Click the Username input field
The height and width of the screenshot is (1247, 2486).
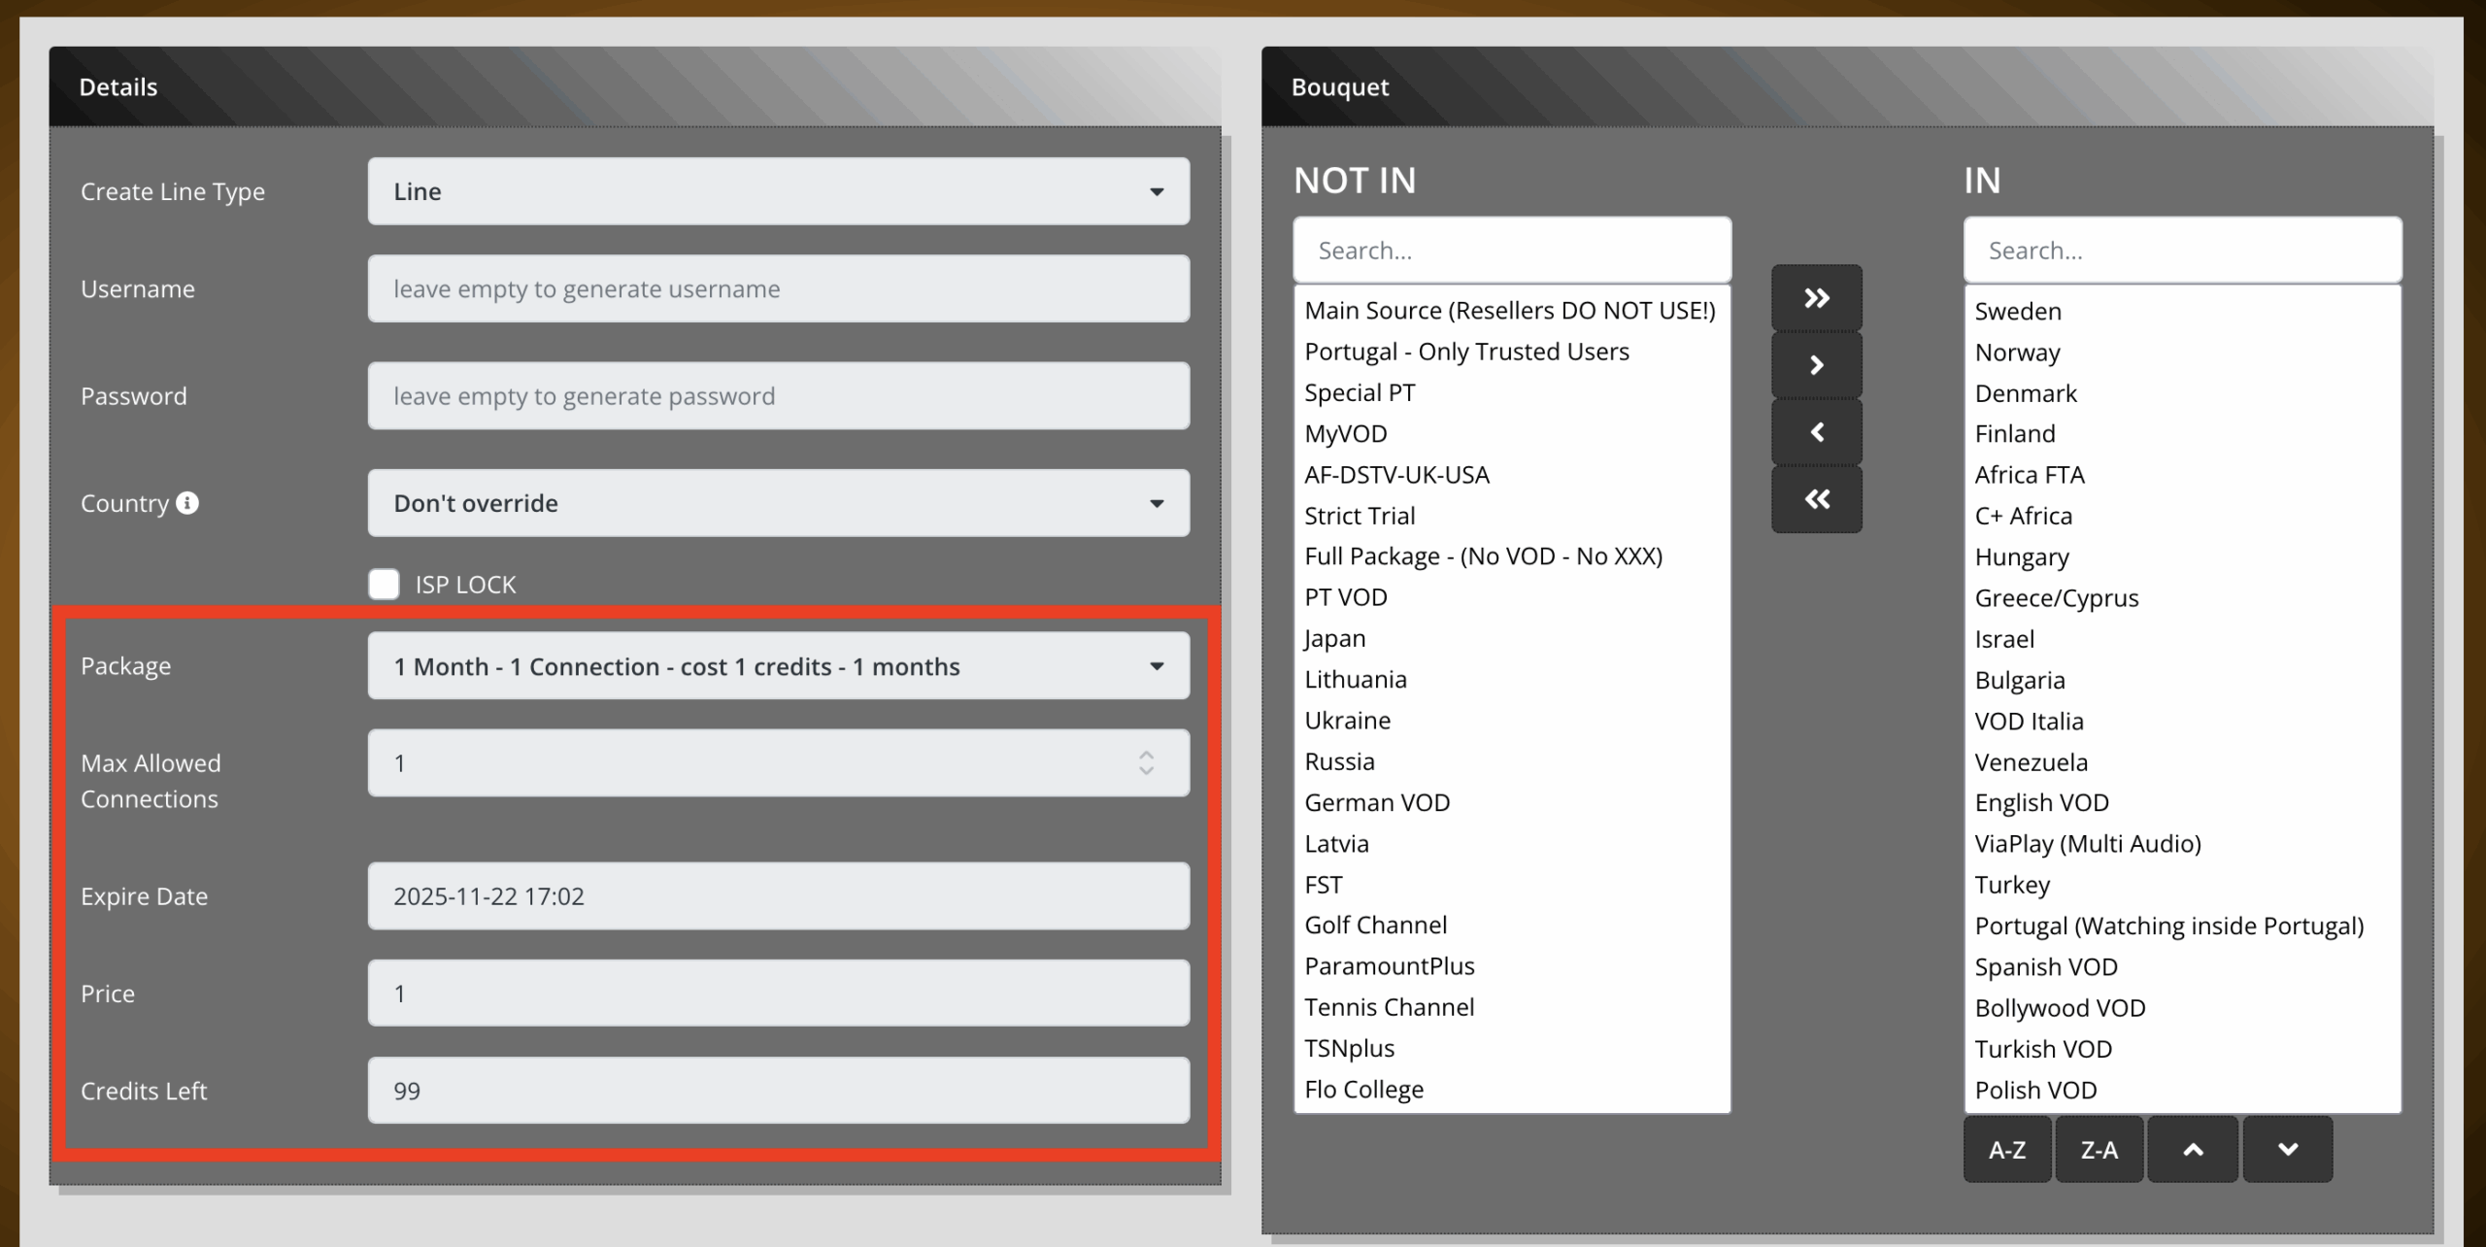pos(778,288)
